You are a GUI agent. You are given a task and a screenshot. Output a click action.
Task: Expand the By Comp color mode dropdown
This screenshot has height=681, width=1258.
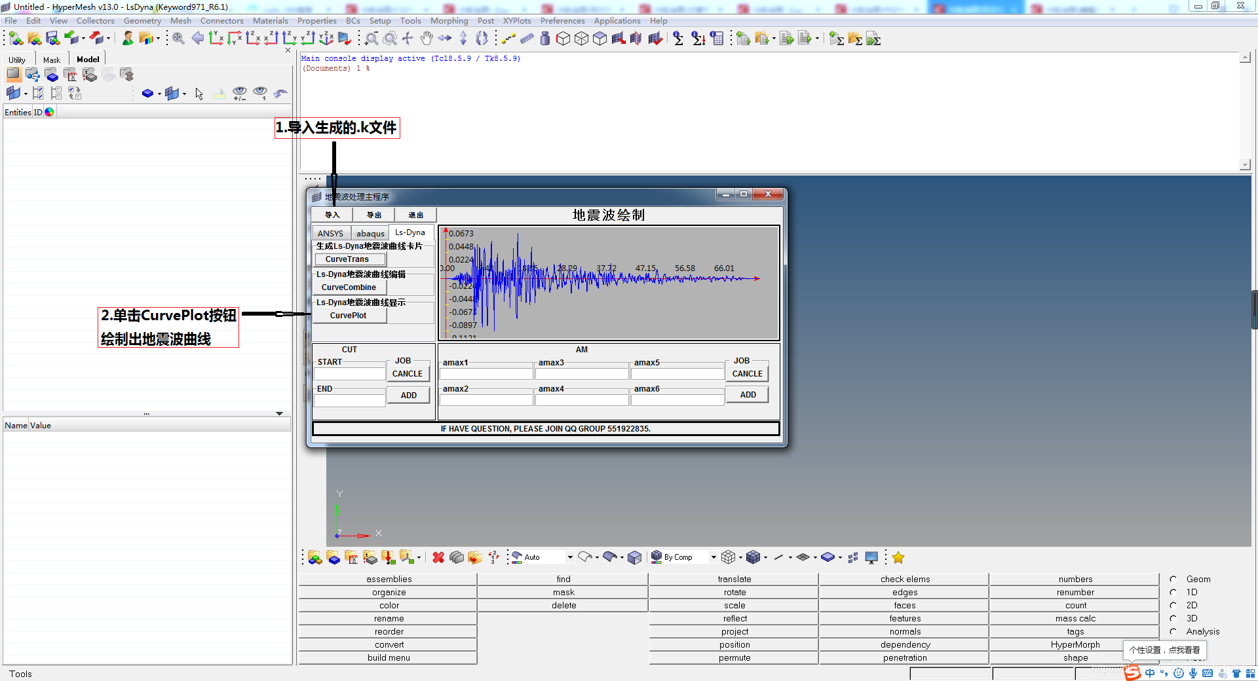[714, 557]
